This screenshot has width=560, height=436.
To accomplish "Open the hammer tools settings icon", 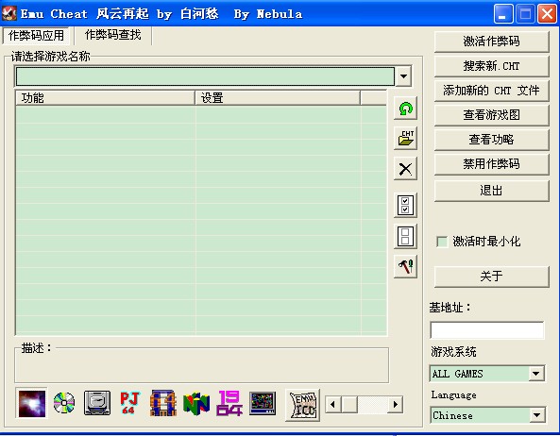I will click(x=405, y=266).
